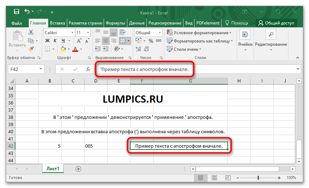This screenshot has width=309, height=188.
Task: Expand the Общий number format dropdown
Action: tap(159, 33)
